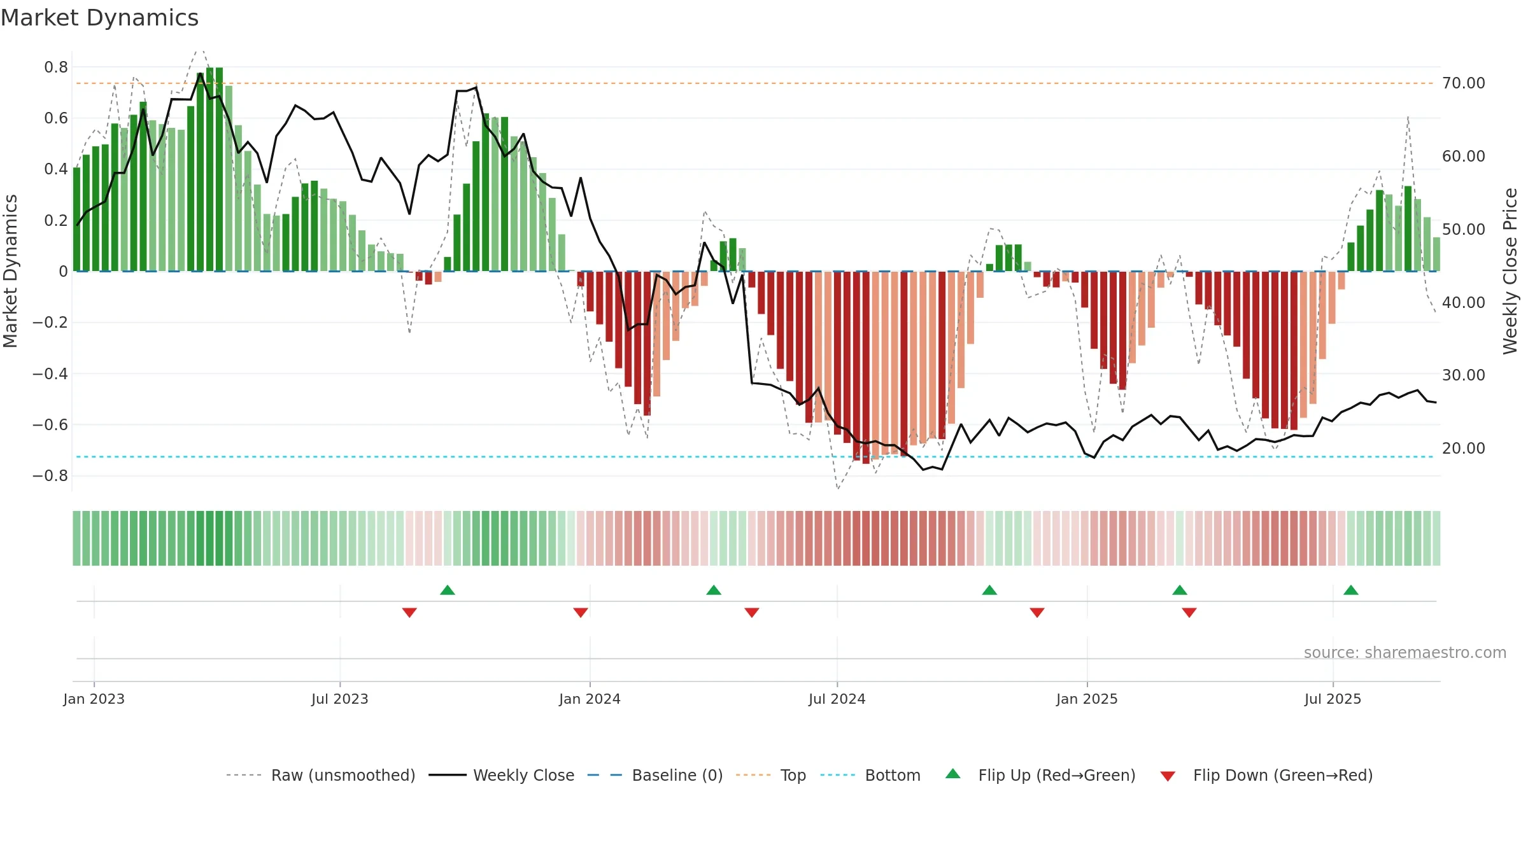
Task: Click the red flip-down triangle near Dec 2024
Action: [x=1037, y=612]
